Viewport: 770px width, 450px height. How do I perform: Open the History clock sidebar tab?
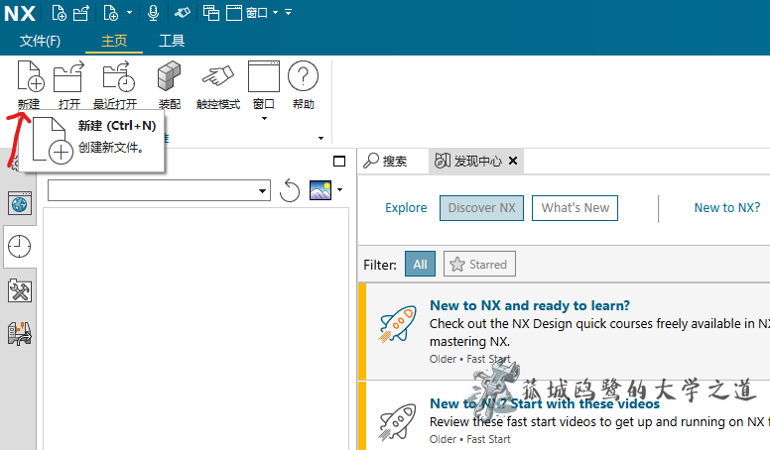(x=19, y=247)
